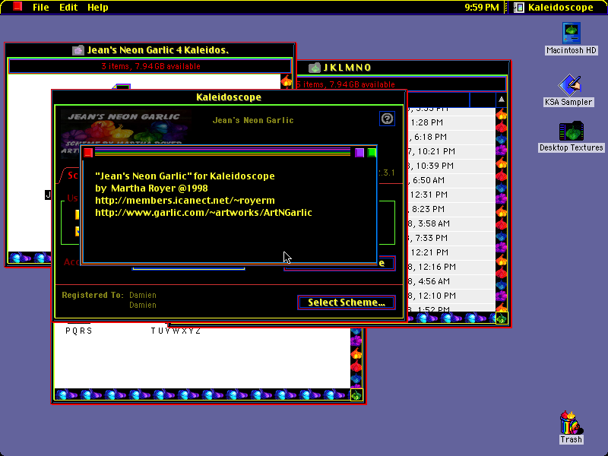Select the 10:39 PM row in JKLMNO list
Screen dimensions: 608x456
[451, 166]
